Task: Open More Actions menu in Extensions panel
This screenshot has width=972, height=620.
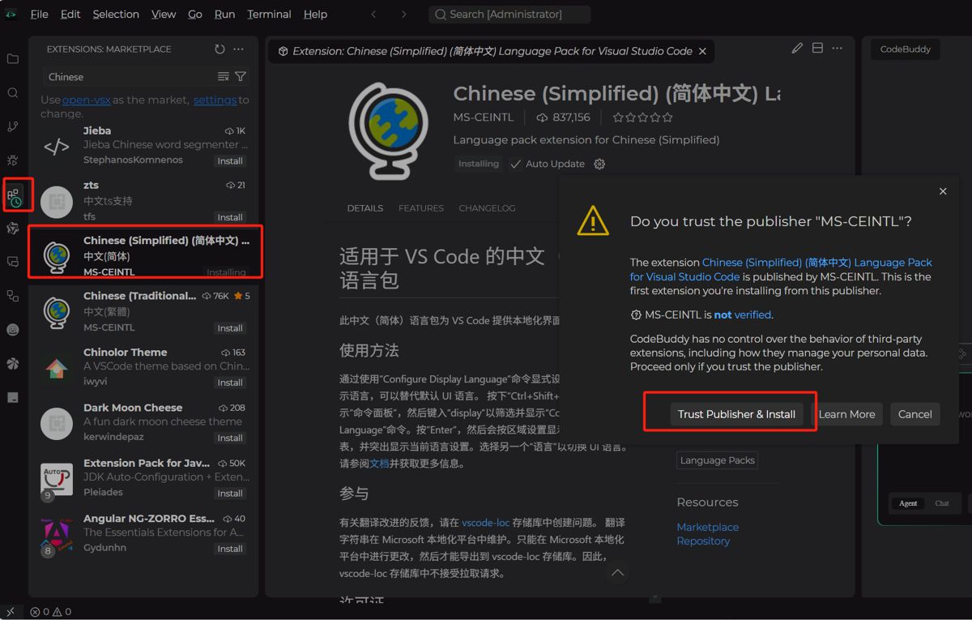Action: (238, 49)
